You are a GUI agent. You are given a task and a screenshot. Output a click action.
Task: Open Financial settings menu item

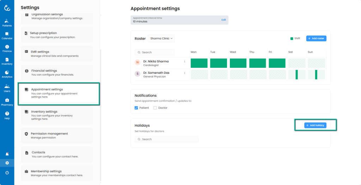click(x=57, y=72)
